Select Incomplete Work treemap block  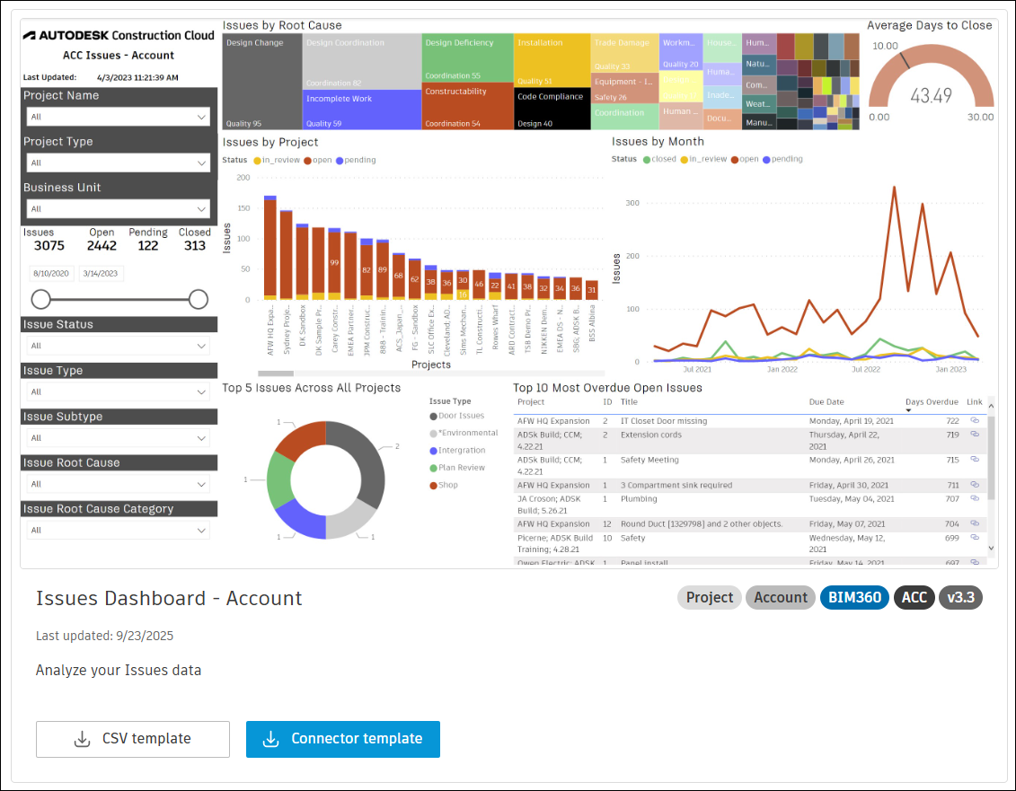coord(361,110)
